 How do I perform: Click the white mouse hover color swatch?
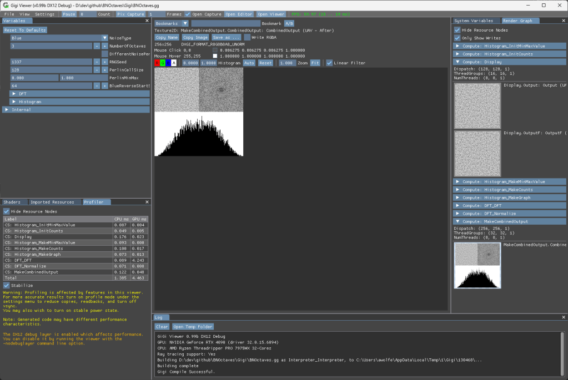[x=215, y=57]
